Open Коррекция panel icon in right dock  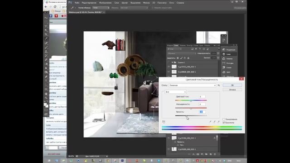[224, 50]
